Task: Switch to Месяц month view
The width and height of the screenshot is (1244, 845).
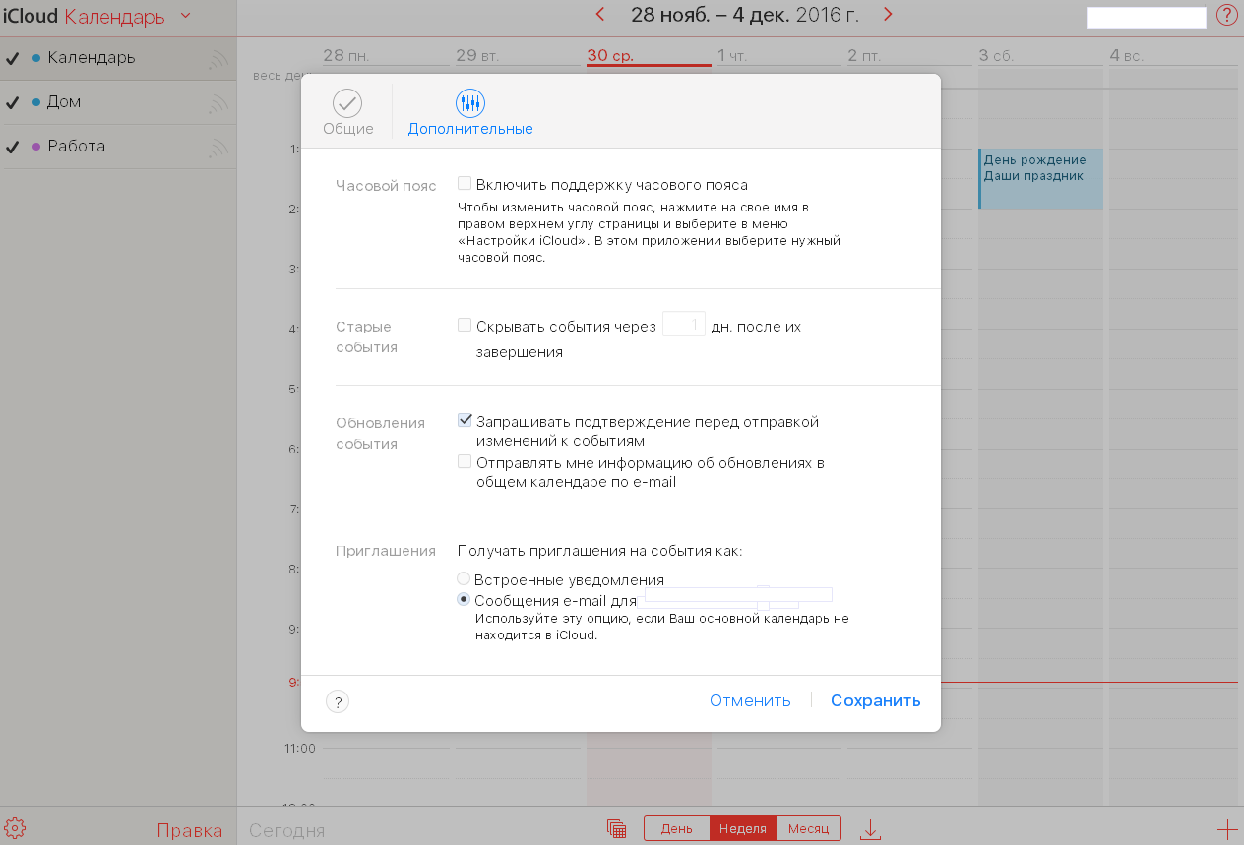Action: 809,828
